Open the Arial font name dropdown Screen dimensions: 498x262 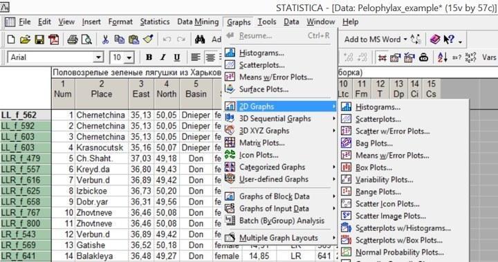click(98, 58)
